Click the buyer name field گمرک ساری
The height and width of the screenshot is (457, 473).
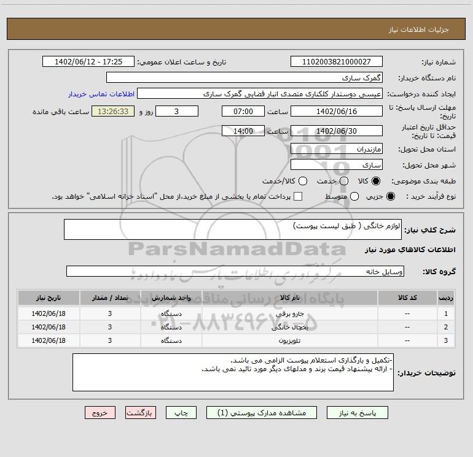244,77
